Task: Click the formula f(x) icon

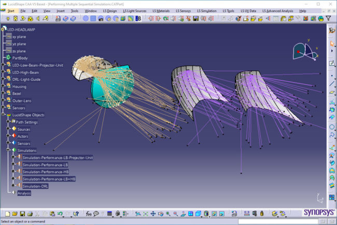Action: pyautogui.click(x=89, y=214)
